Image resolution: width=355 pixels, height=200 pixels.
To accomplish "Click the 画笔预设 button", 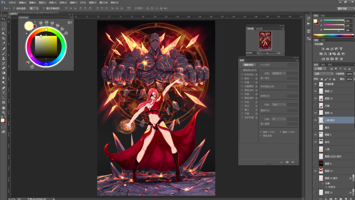I will coord(248,65).
